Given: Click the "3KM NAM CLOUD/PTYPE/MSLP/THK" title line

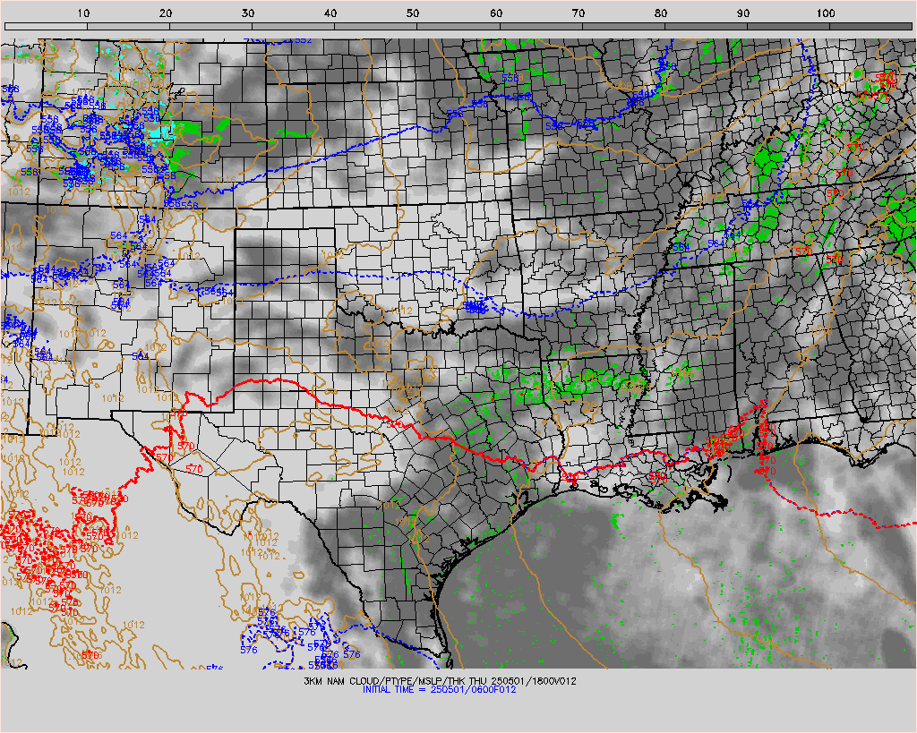Looking at the screenshot, I should [x=440, y=681].
